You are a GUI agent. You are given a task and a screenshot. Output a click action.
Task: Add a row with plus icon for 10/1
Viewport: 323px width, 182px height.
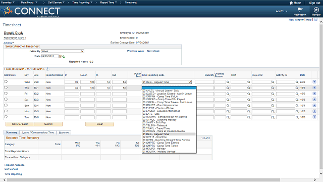[314, 87]
